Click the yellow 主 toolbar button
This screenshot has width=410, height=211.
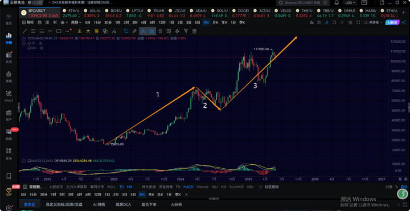point(80,31)
